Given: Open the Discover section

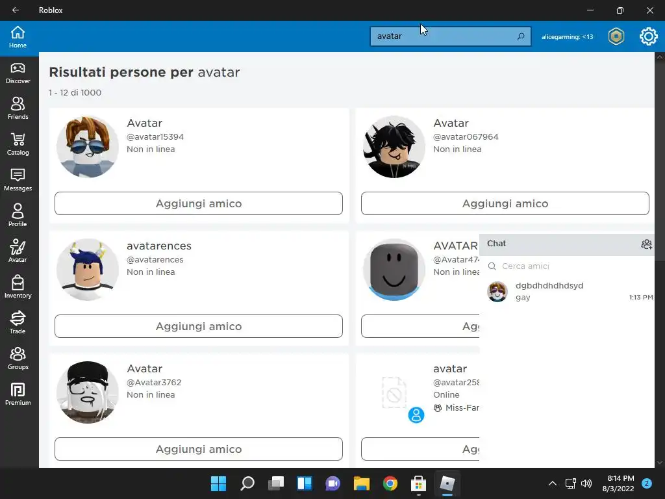Looking at the screenshot, I should pyautogui.click(x=18, y=73).
